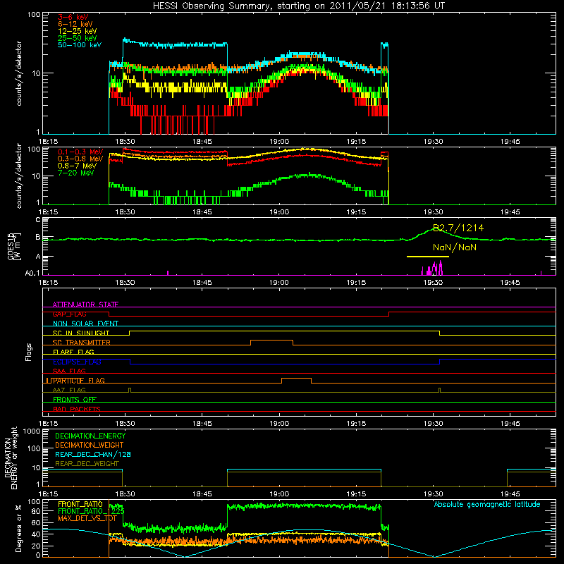
Task: Select the FRONTS_OFF flag label
Action: pyautogui.click(x=75, y=399)
